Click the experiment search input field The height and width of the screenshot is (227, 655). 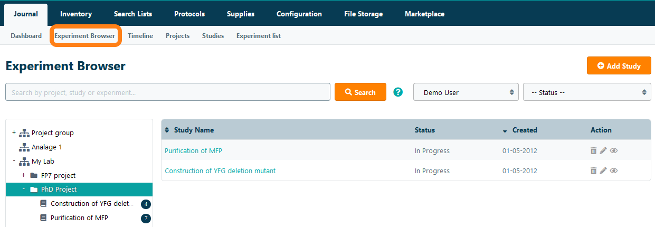(168, 92)
